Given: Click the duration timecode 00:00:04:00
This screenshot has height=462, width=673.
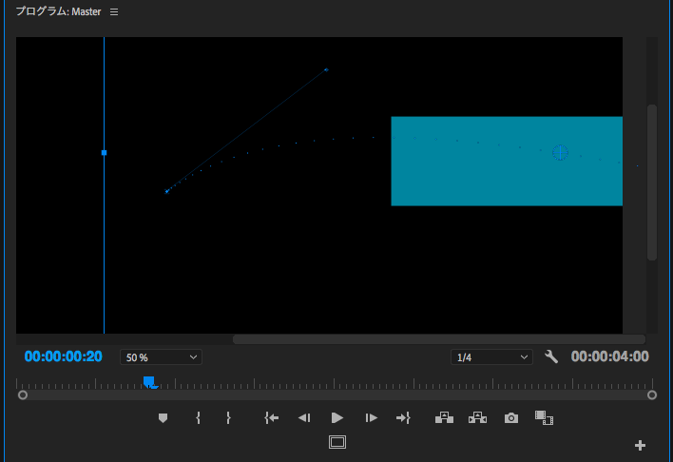Looking at the screenshot, I should (x=610, y=356).
